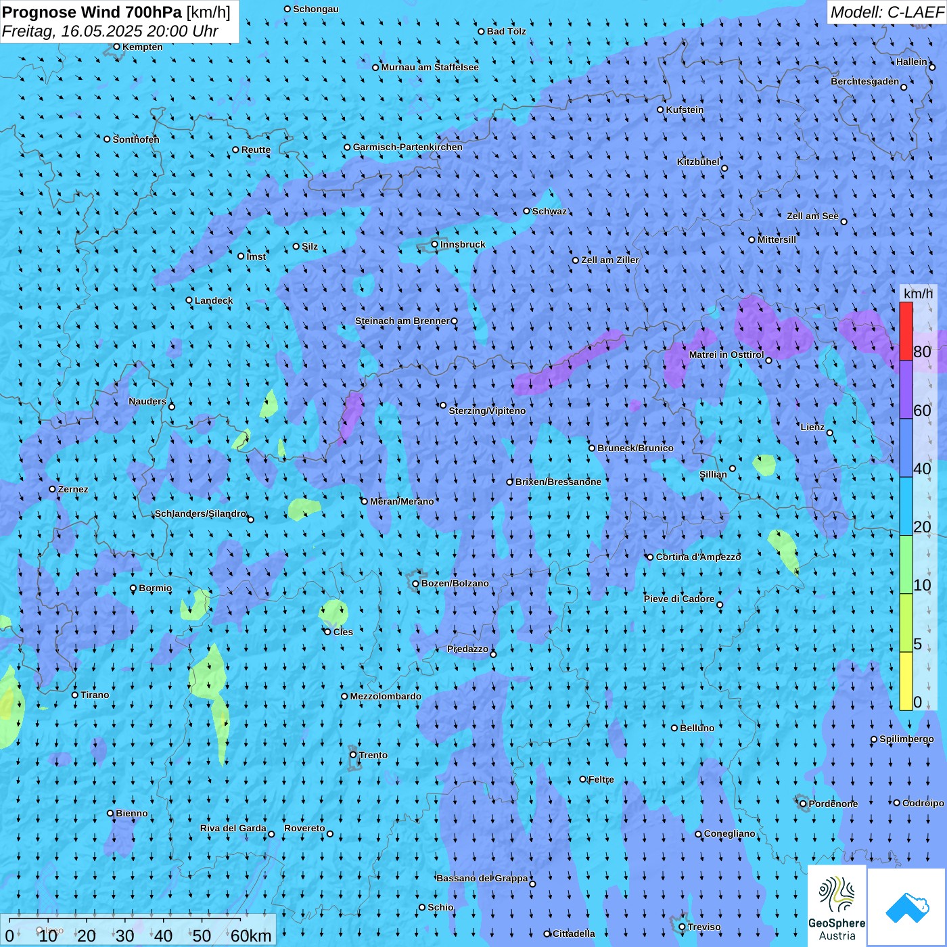Image resolution: width=947 pixels, height=947 pixels.
Task: Click the Pordenone city label
Action: 833,804
